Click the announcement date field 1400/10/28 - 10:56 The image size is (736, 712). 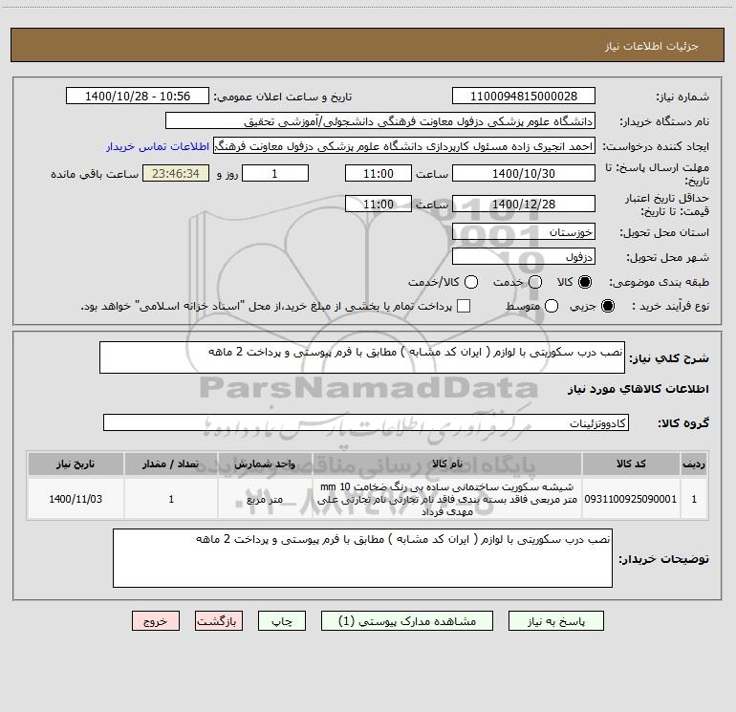pyautogui.click(x=138, y=96)
